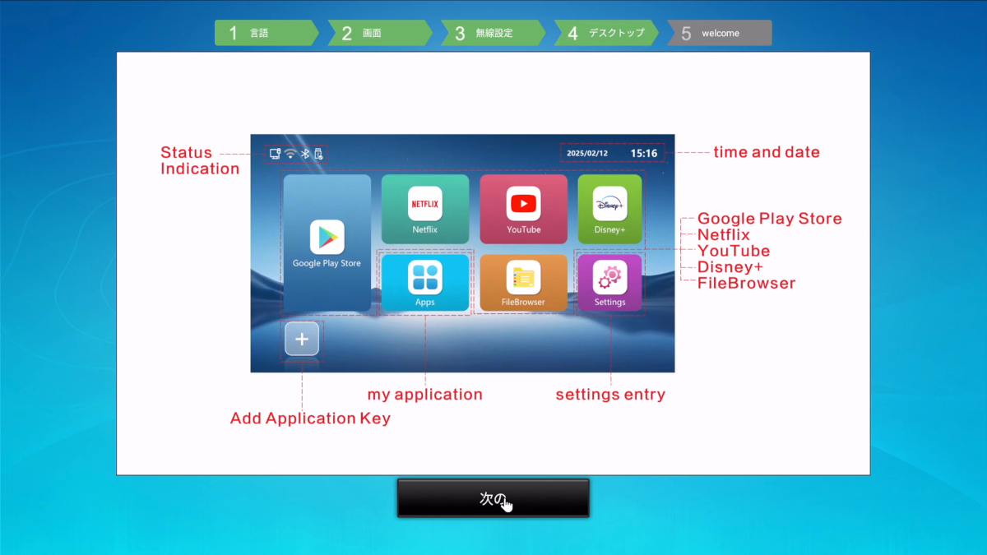Image resolution: width=987 pixels, height=555 pixels.
Task: Click the red "Disney+" annotation text
Action: tap(730, 267)
